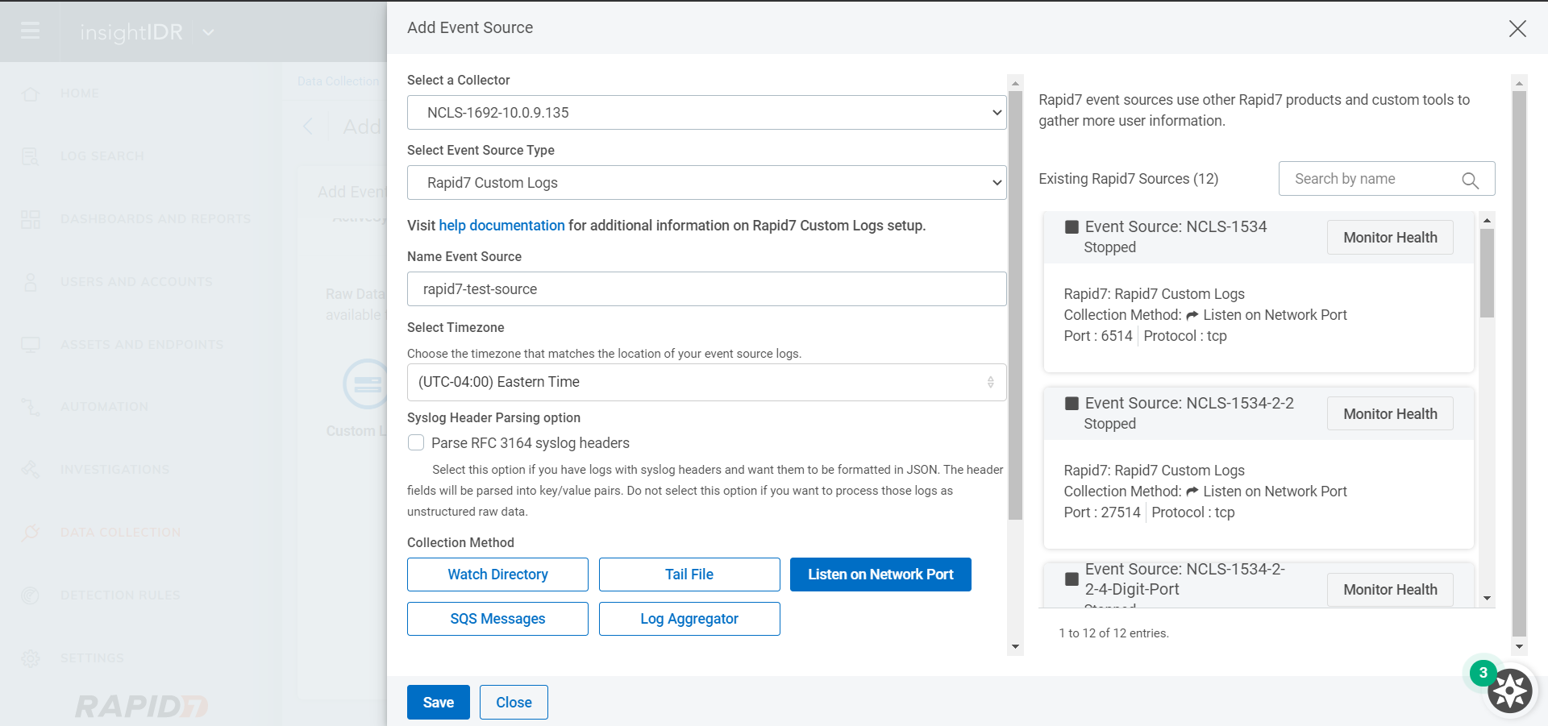
Task: Enable Parse RFC 3164 syslog headers checkbox
Action: pyautogui.click(x=416, y=442)
